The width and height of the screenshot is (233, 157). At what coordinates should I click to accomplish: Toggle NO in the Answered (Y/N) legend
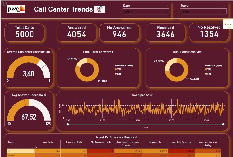[x=119, y=74]
